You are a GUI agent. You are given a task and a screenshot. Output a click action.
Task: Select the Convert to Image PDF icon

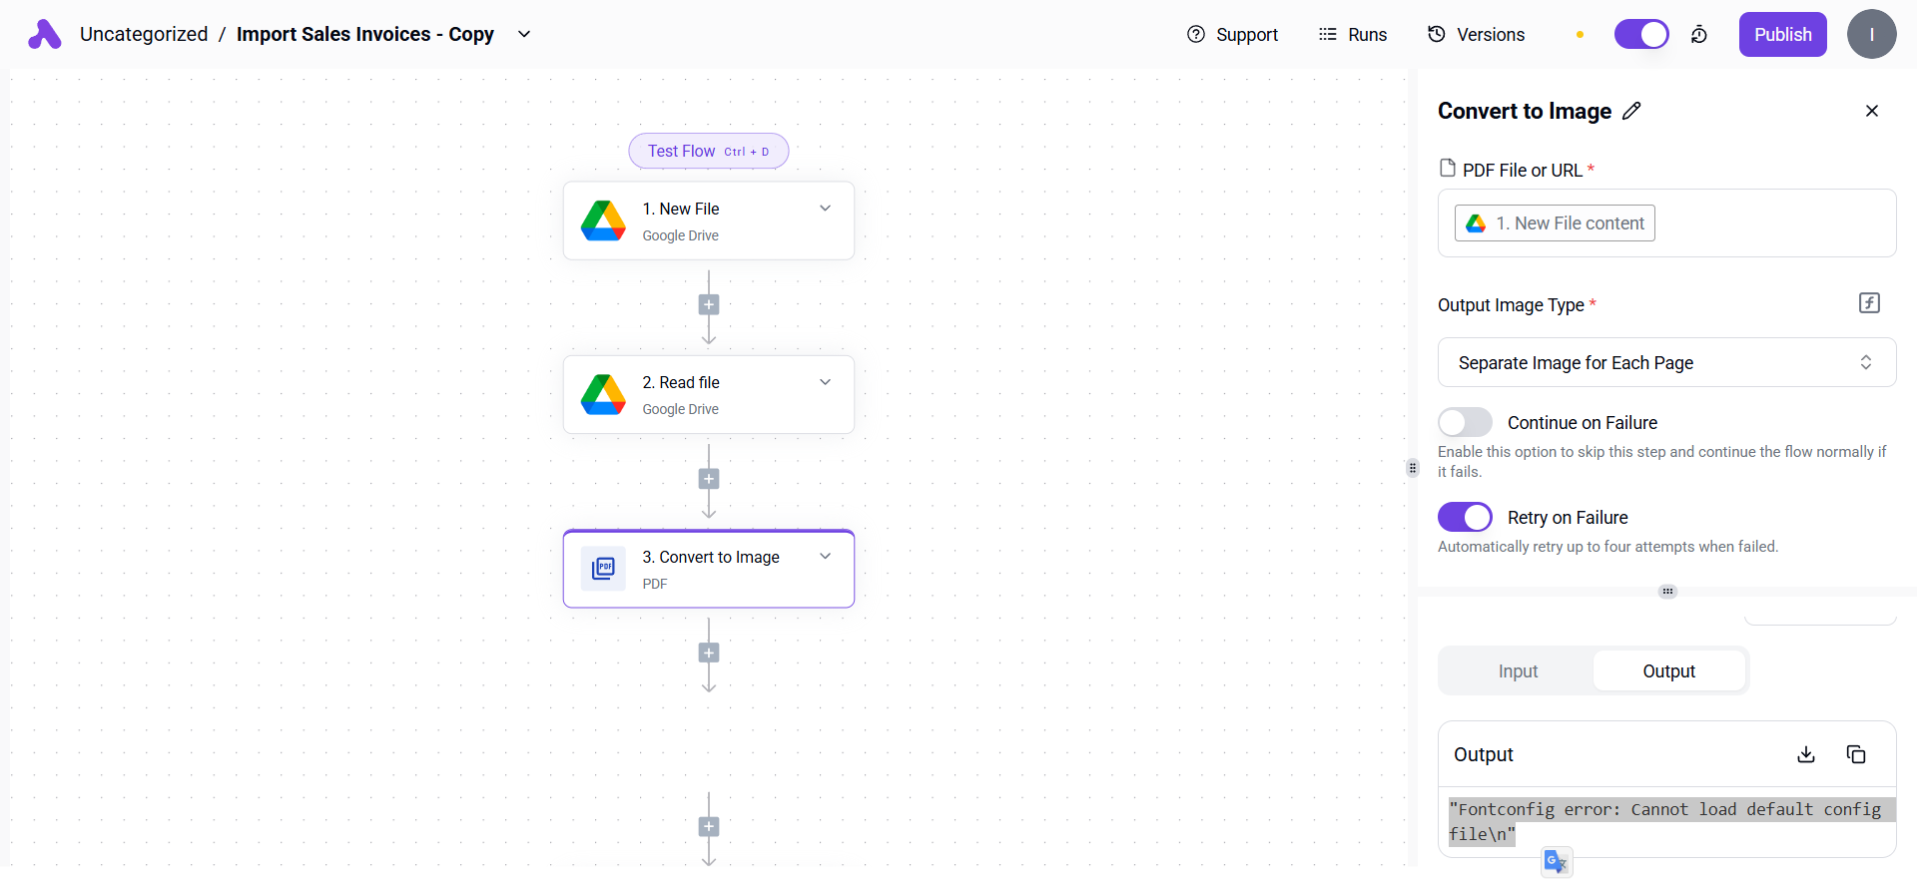[x=603, y=569]
